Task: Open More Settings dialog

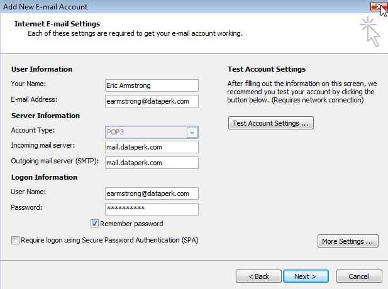Action: 348,241
